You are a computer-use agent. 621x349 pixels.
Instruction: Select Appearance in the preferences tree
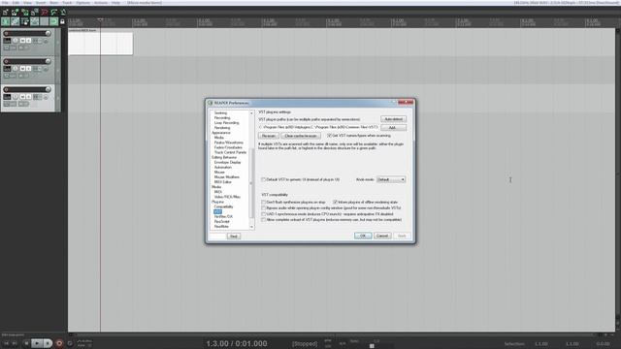pos(221,133)
